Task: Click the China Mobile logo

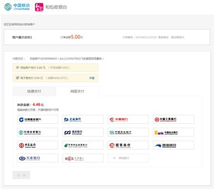Action: pyautogui.click(x=17, y=7)
